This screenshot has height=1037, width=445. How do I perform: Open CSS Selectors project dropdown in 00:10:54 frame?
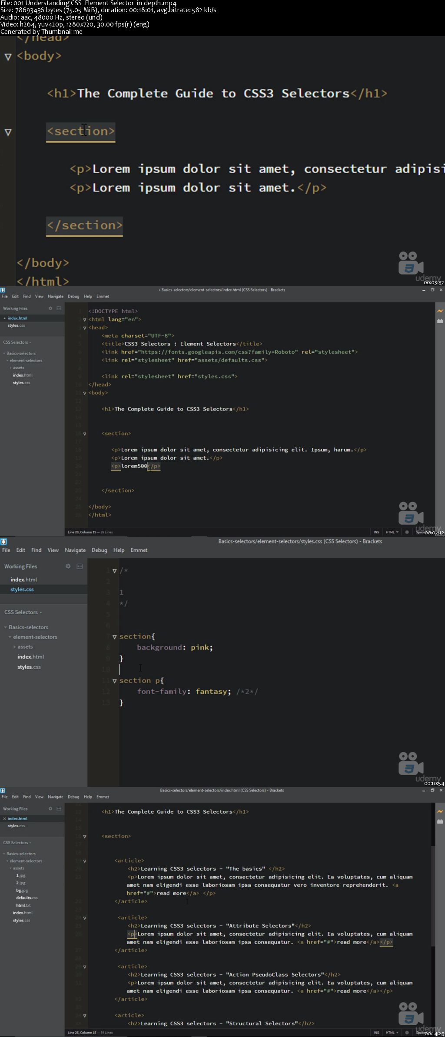pos(23,612)
